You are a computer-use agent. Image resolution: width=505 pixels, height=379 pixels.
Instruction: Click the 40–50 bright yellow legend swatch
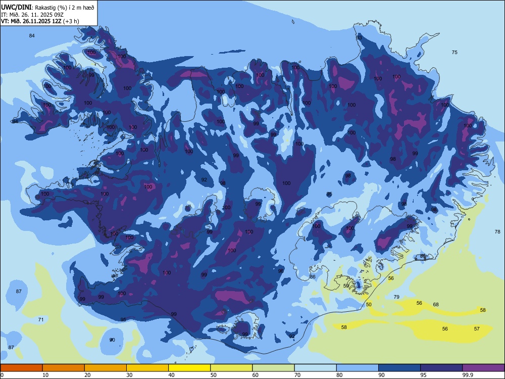tap(189, 368)
